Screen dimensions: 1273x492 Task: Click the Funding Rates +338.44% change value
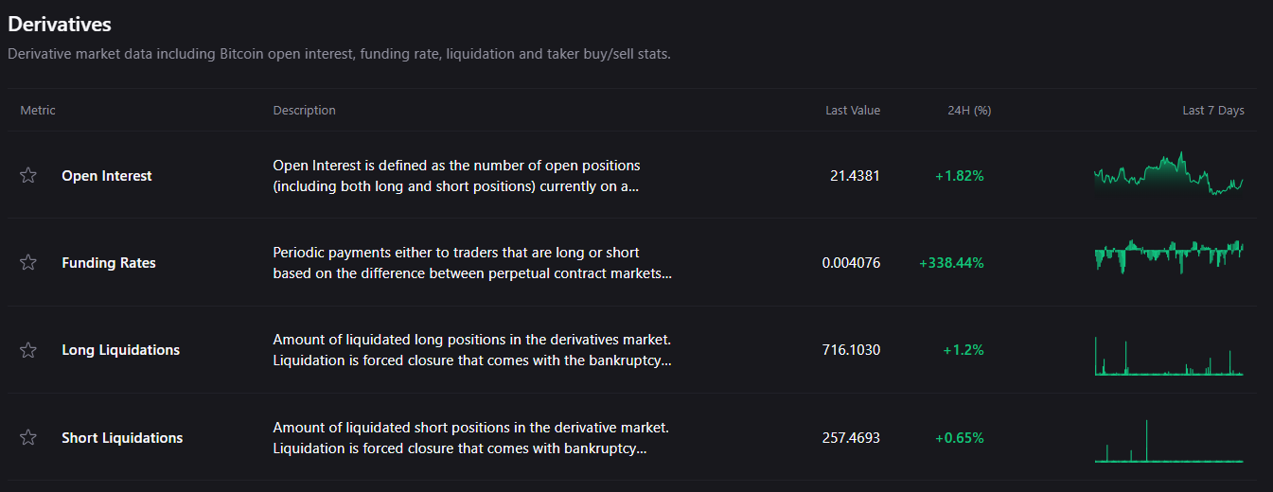pos(951,263)
